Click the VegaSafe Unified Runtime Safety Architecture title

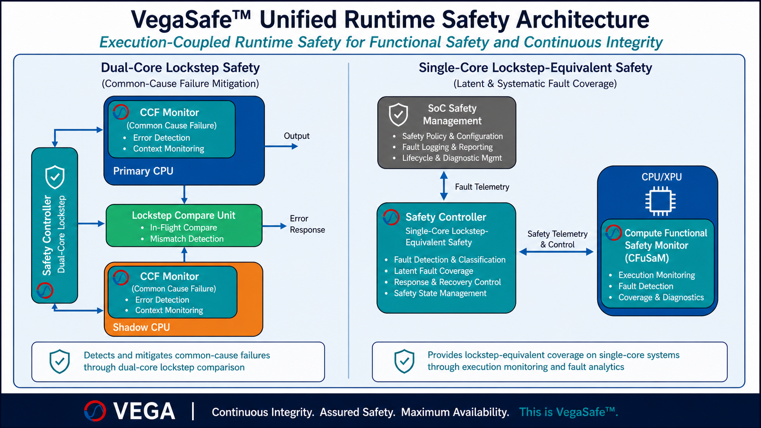(390, 19)
